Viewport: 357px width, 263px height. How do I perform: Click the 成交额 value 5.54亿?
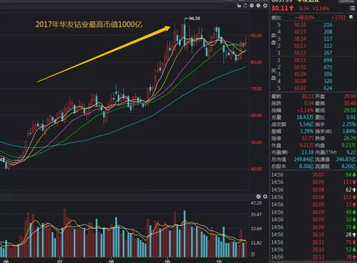coord(306,124)
